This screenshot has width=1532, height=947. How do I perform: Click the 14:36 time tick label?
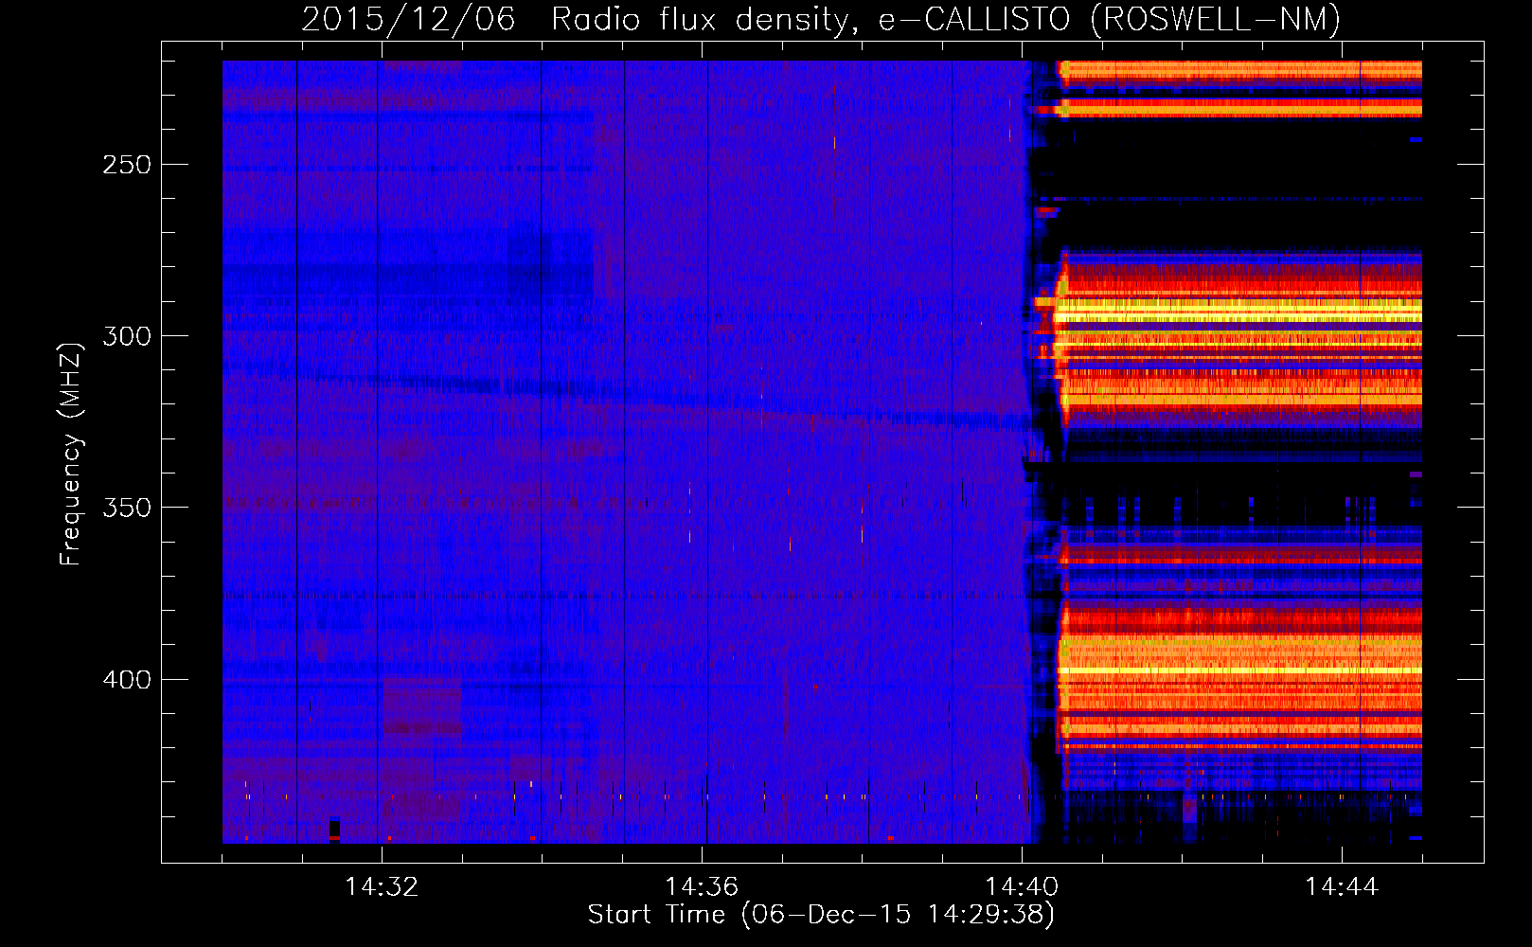pos(702,887)
